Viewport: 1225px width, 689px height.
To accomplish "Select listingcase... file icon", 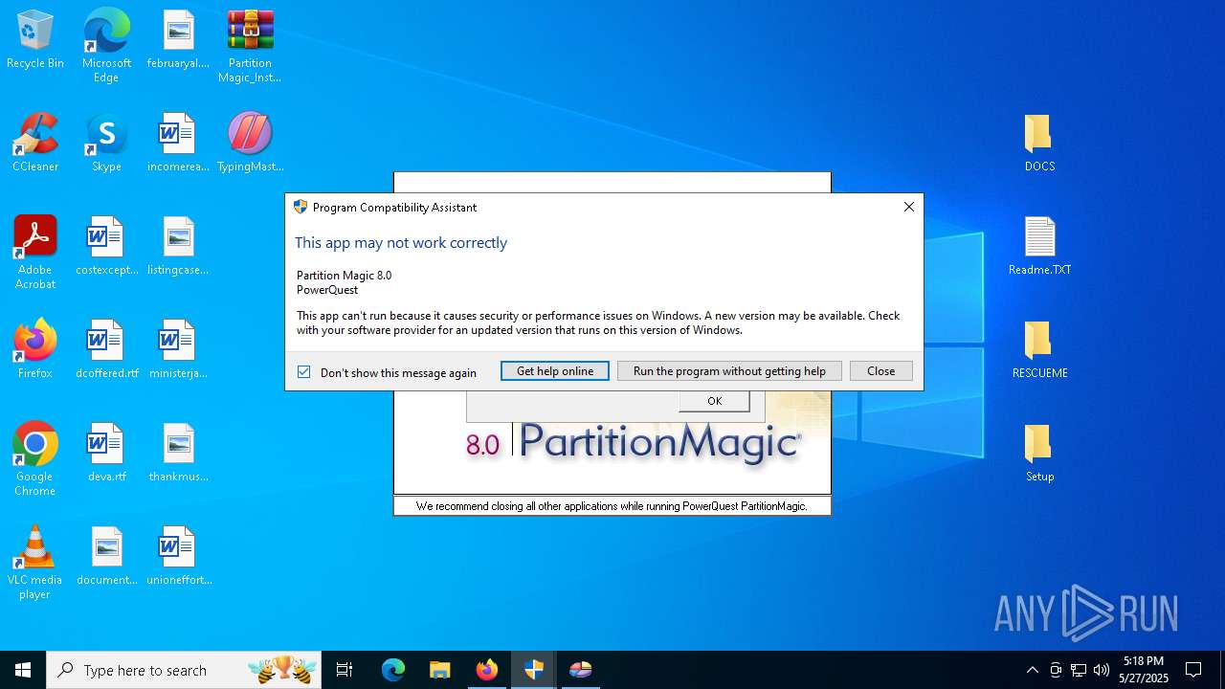I will tap(178, 247).
